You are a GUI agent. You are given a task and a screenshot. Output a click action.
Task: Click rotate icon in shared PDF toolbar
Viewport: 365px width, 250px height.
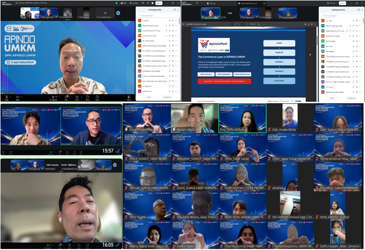254,24
